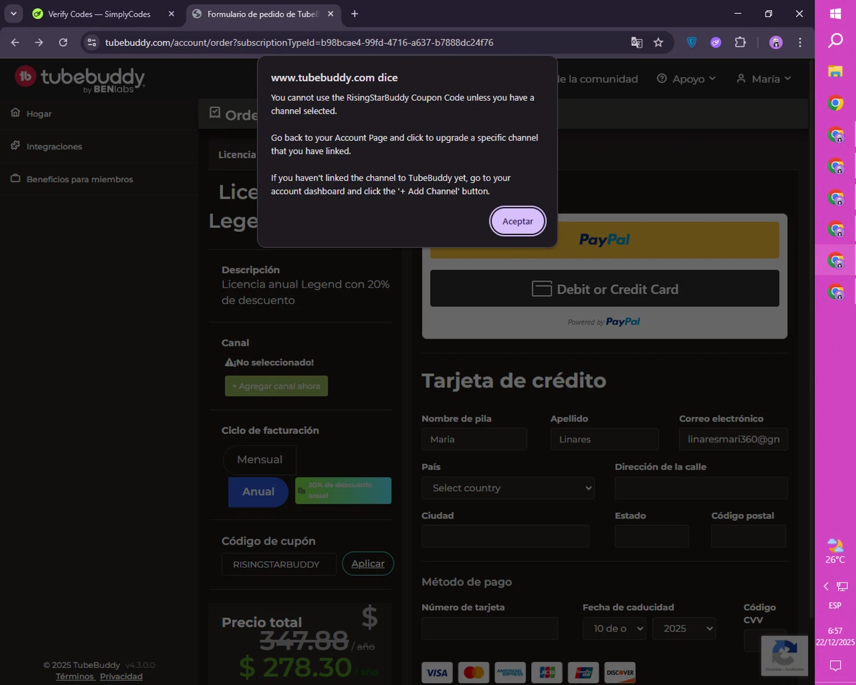The image size is (856, 685).
Task: Click the American Express icon
Action: point(510,672)
